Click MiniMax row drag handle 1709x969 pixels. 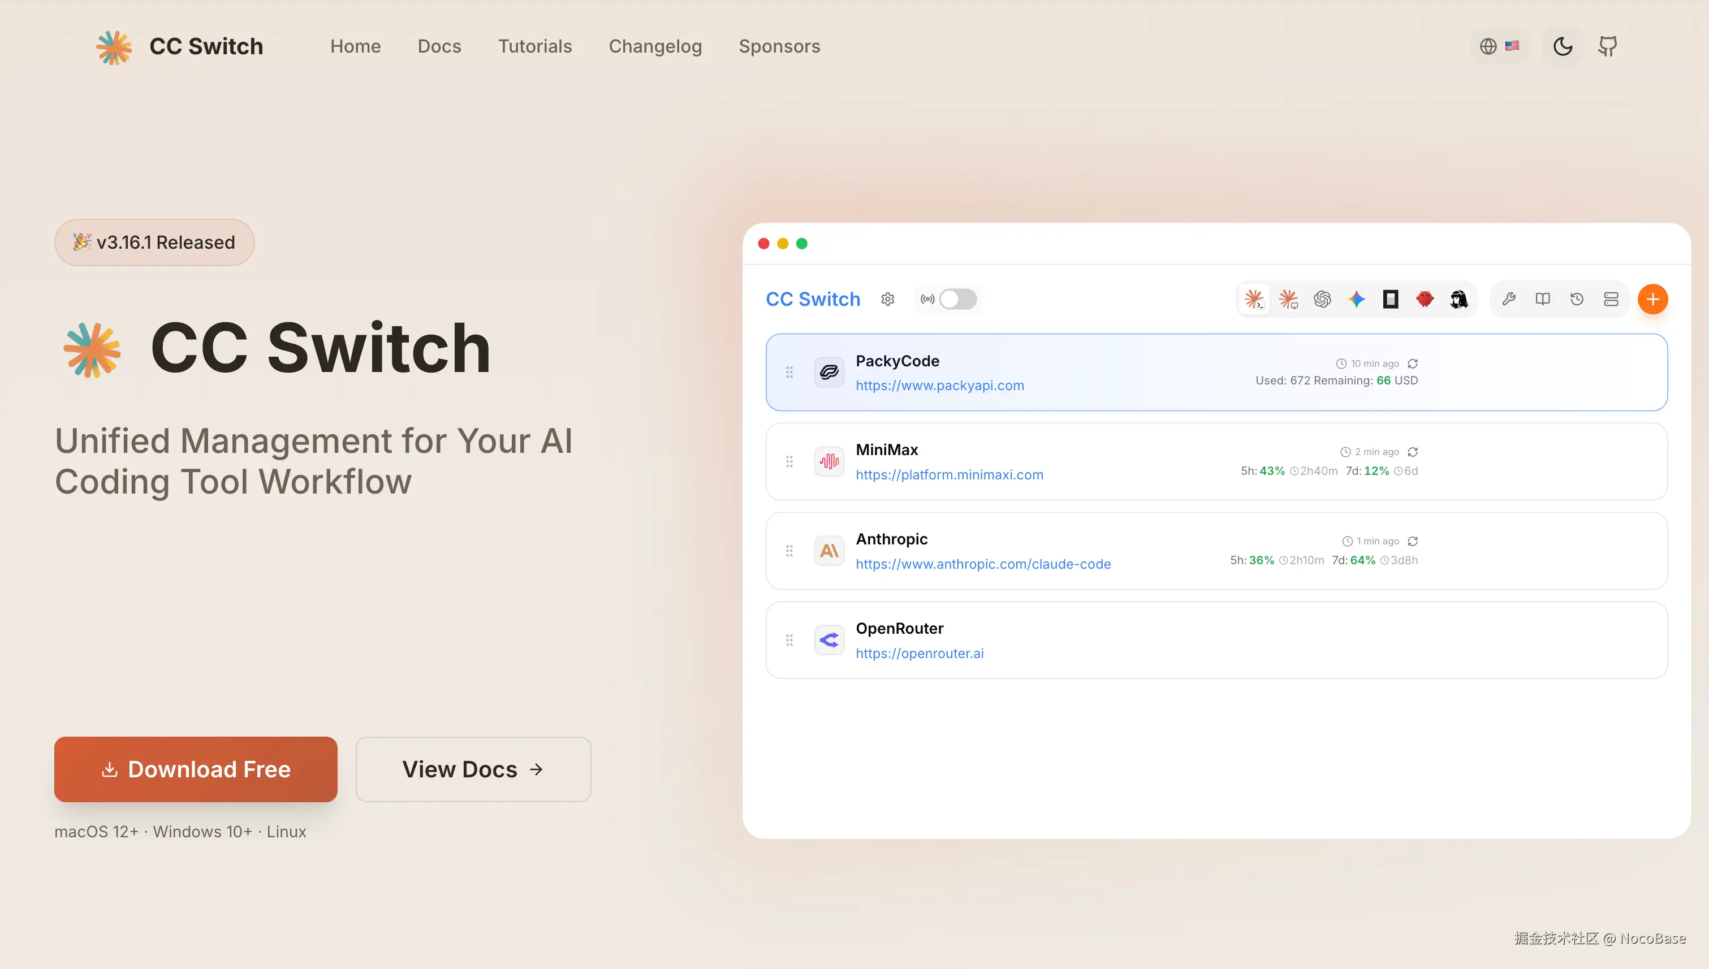(x=789, y=461)
